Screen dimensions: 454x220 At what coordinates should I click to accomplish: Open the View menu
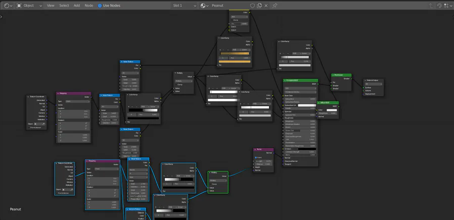[50, 6]
